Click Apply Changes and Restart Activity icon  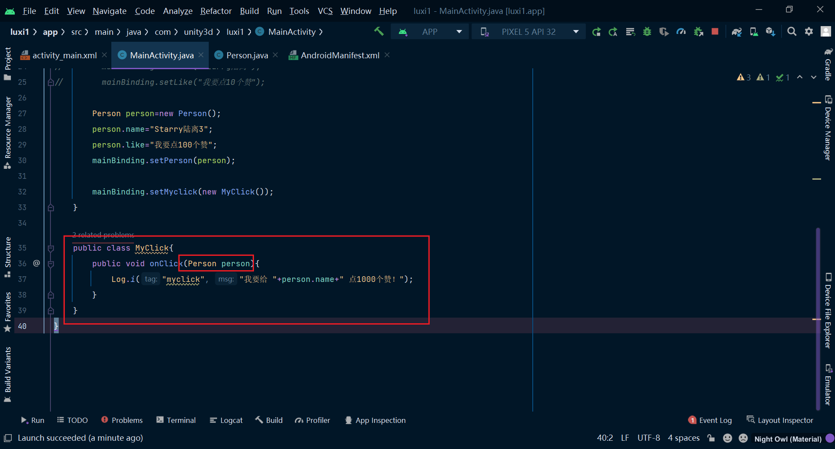[613, 32]
